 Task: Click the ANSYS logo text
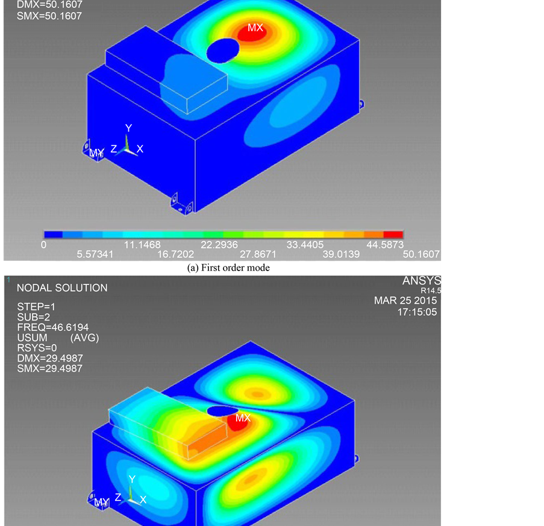tap(422, 281)
